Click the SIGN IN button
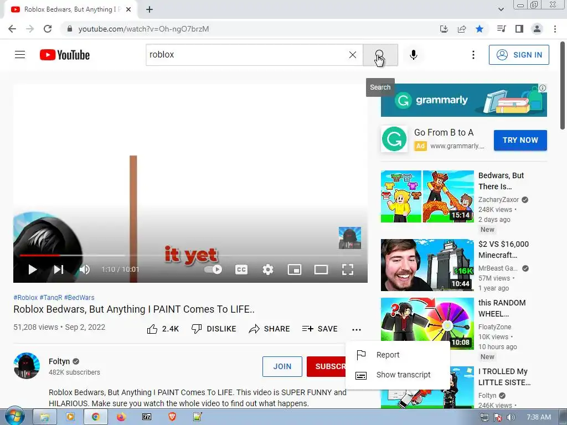This screenshot has height=425, width=567. pos(518,55)
